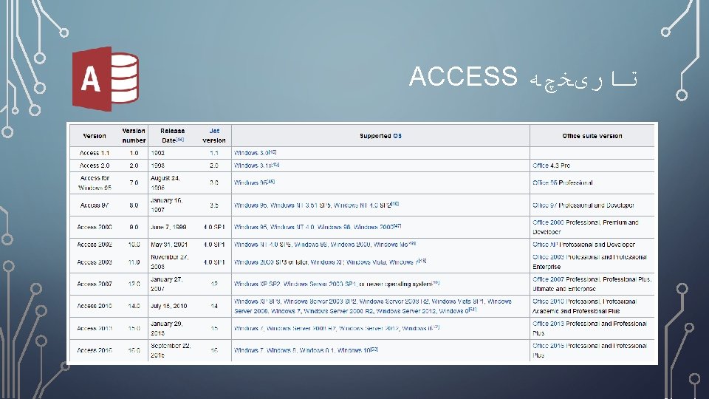
Task: Open Office 2013 Professional and Professional Plus link
Action: point(589,328)
